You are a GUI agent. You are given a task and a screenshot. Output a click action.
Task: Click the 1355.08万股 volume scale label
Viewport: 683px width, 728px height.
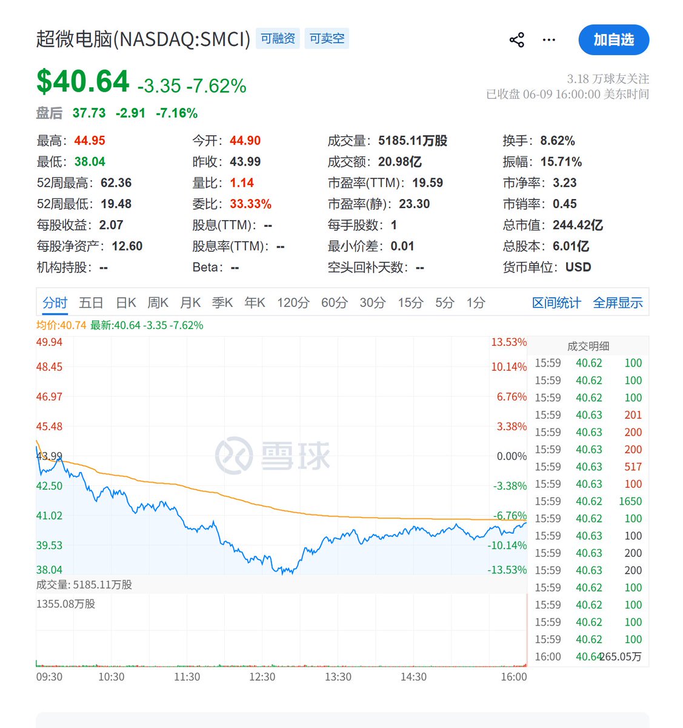point(65,604)
